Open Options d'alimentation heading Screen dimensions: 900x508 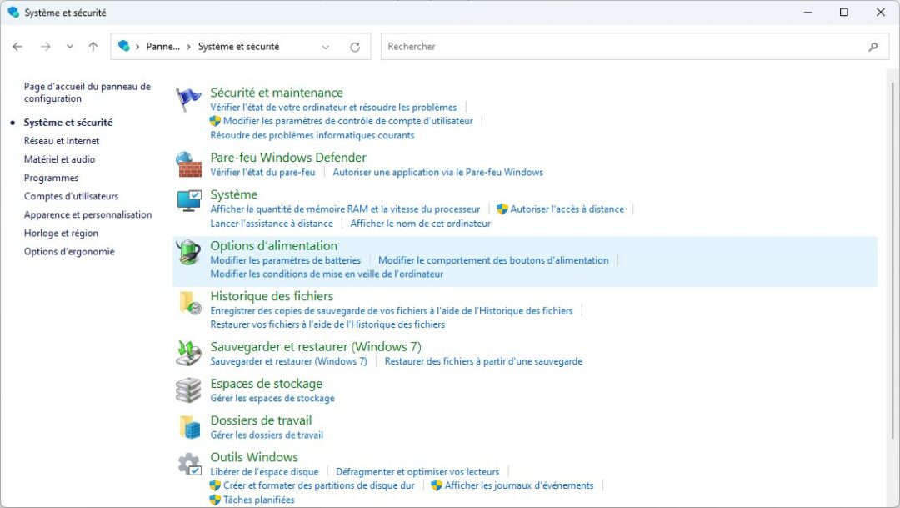click(x=274, y=245)
